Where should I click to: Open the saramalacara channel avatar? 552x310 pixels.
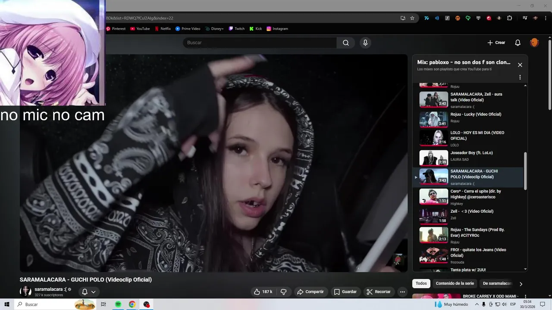(25, 291)
